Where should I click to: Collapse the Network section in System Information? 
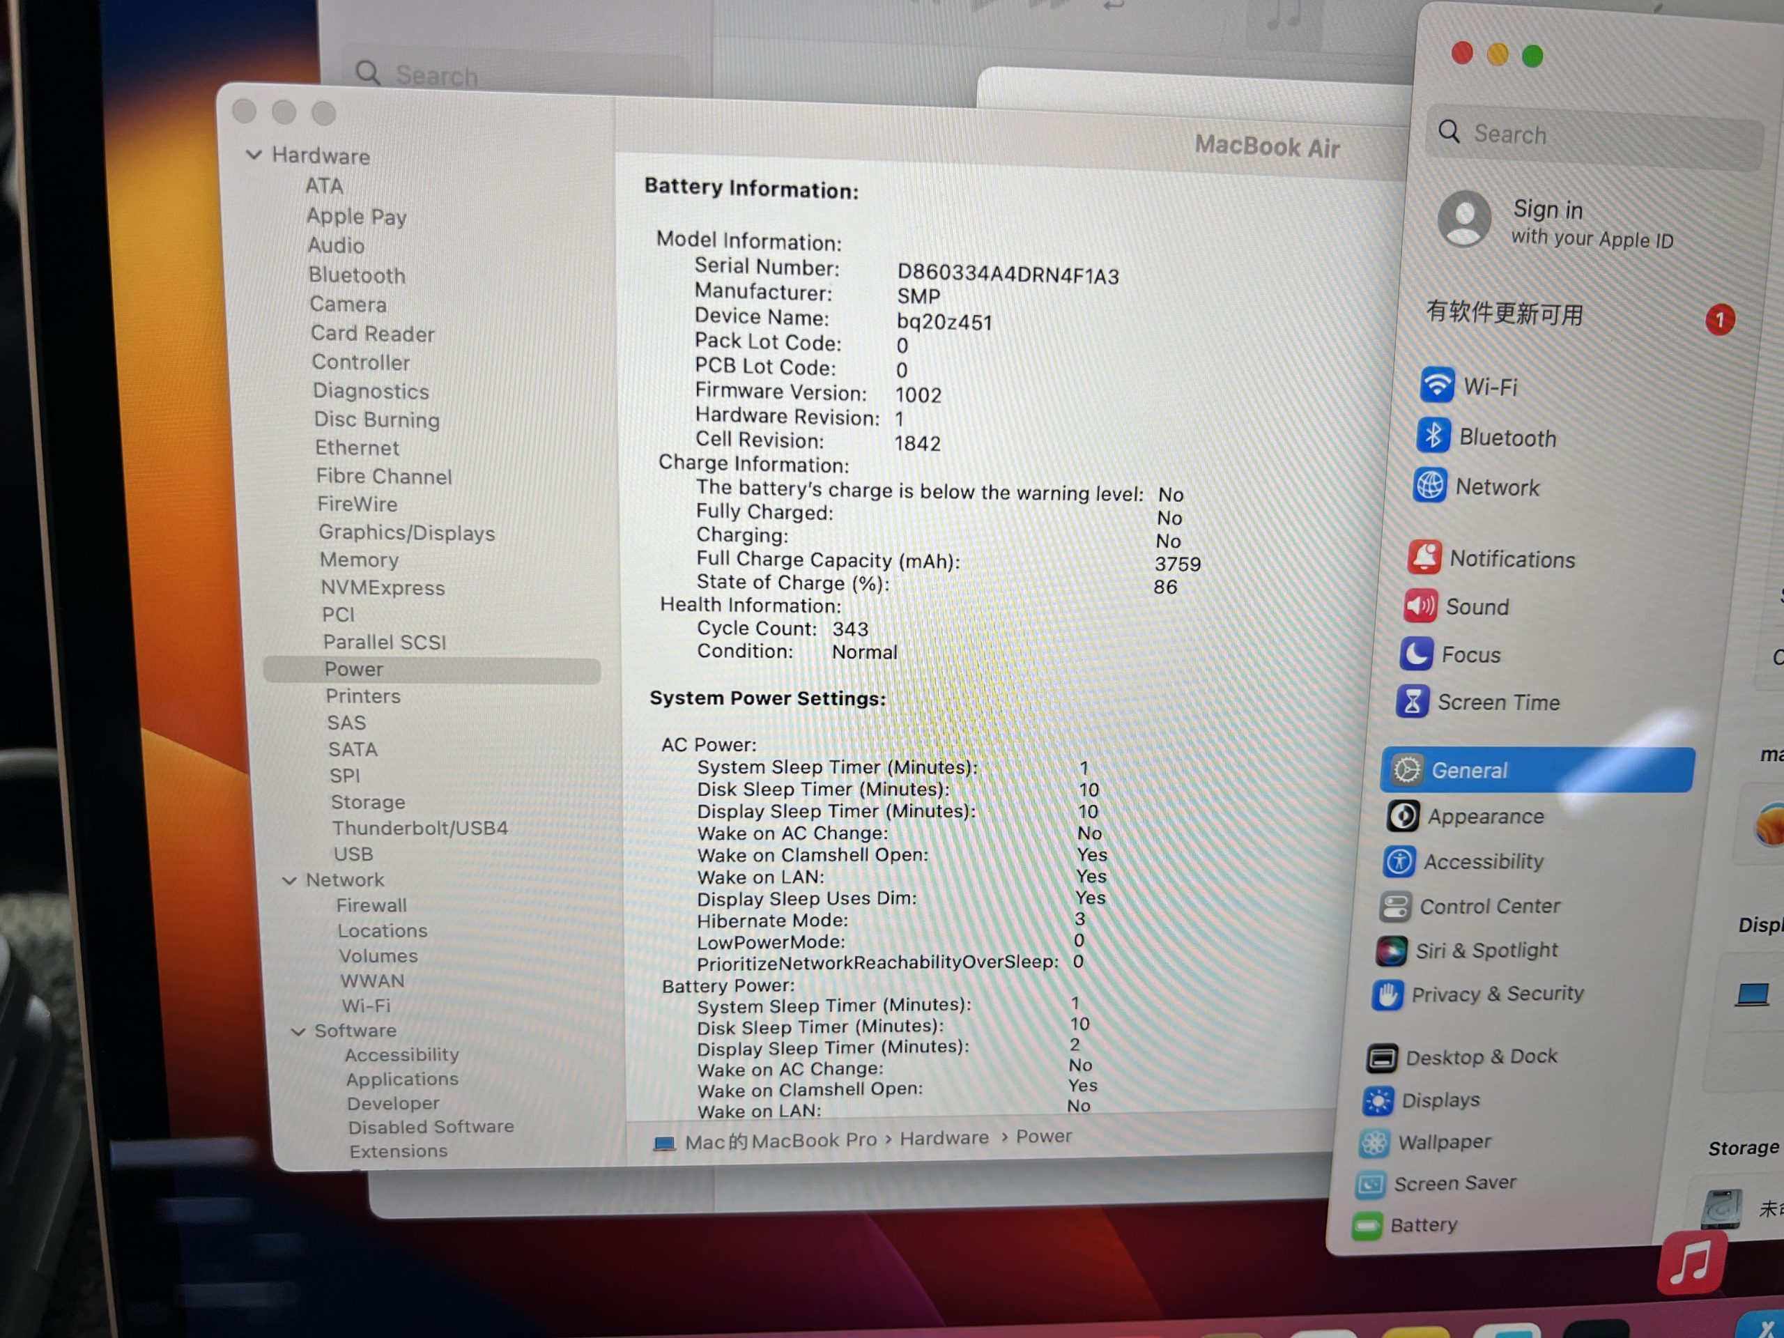[x=289, y=881]
